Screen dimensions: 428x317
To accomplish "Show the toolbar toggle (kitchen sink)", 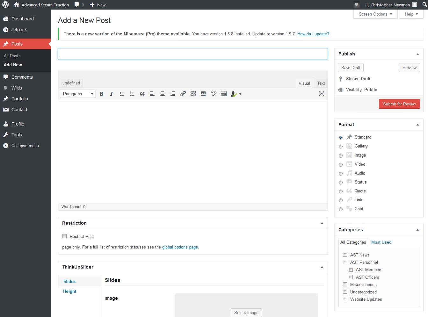I will coord(224,94).
